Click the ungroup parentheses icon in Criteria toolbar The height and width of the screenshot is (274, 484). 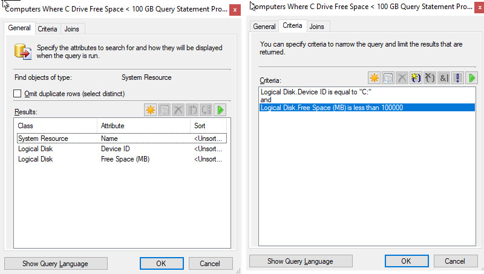point(430,78)
